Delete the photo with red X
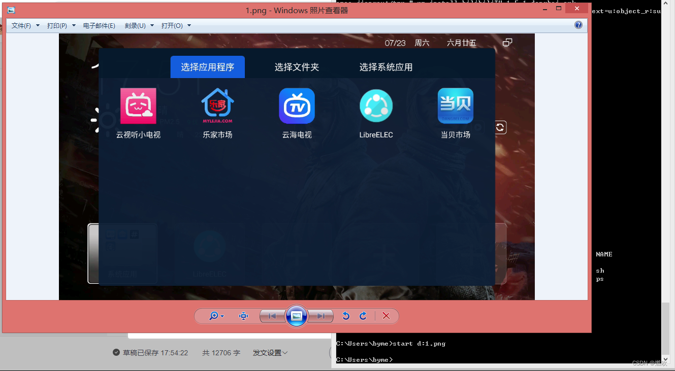This screenshot has width=675, height=371. pyautogui.click(x=386, y=316)
